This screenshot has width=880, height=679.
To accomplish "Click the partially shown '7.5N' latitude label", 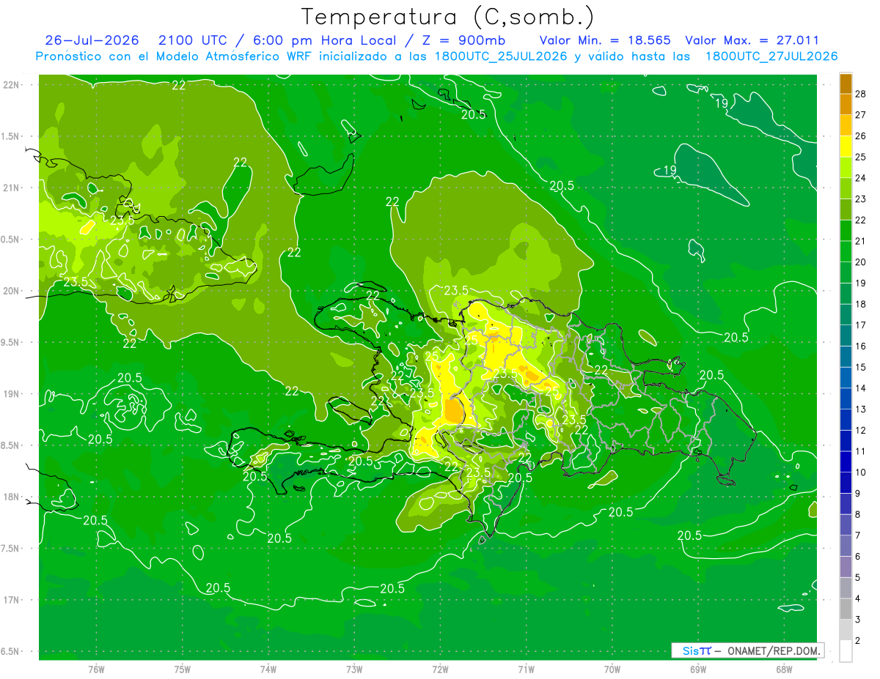I will 11,548.
